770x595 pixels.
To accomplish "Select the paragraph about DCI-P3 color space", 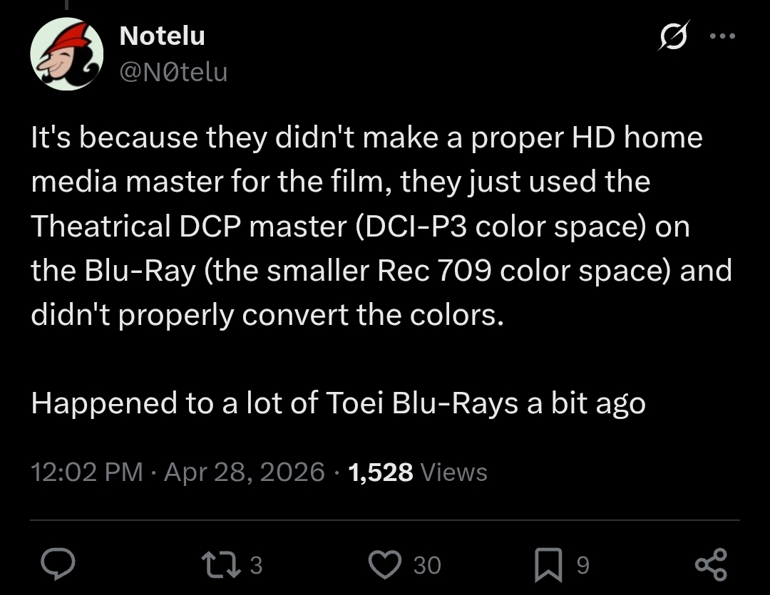I will coord(381,226).
